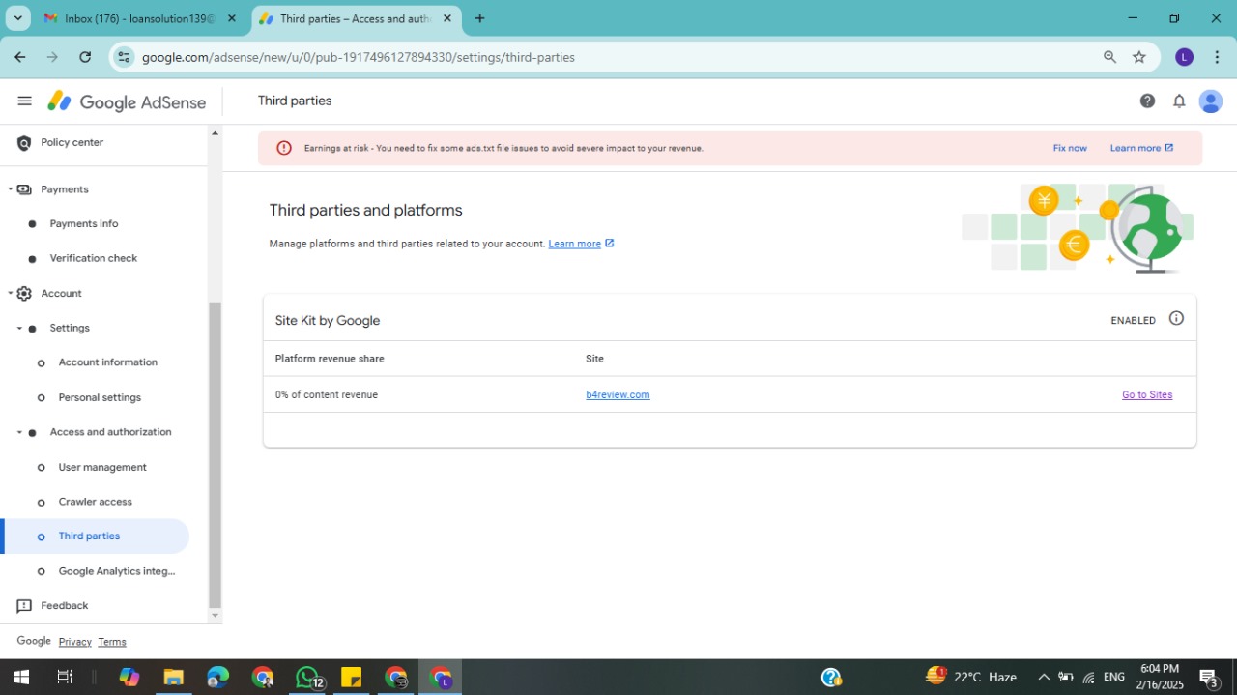
Task: Open the tab search dropdown
Action: [x=18, y=18]
